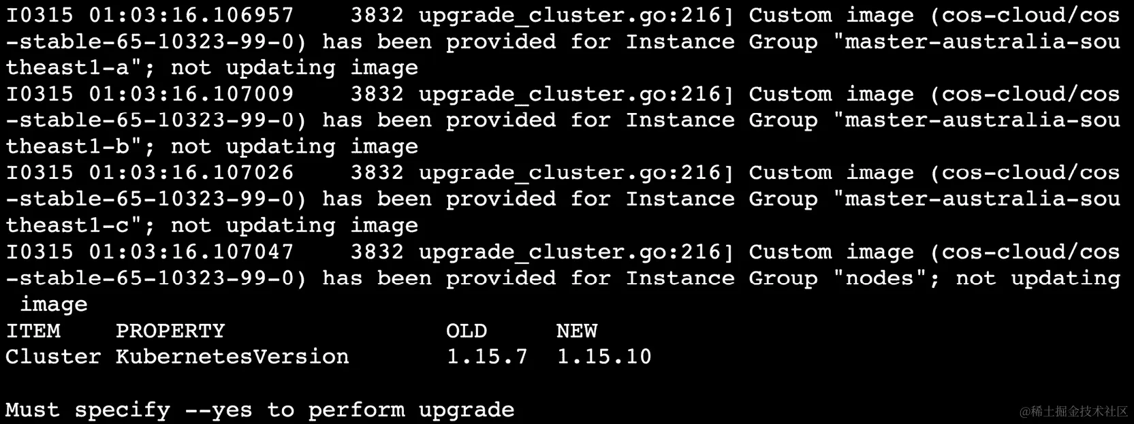Click the ITEM column header
This screenshot has width=1134, height=424.
[x=33, y=331]
